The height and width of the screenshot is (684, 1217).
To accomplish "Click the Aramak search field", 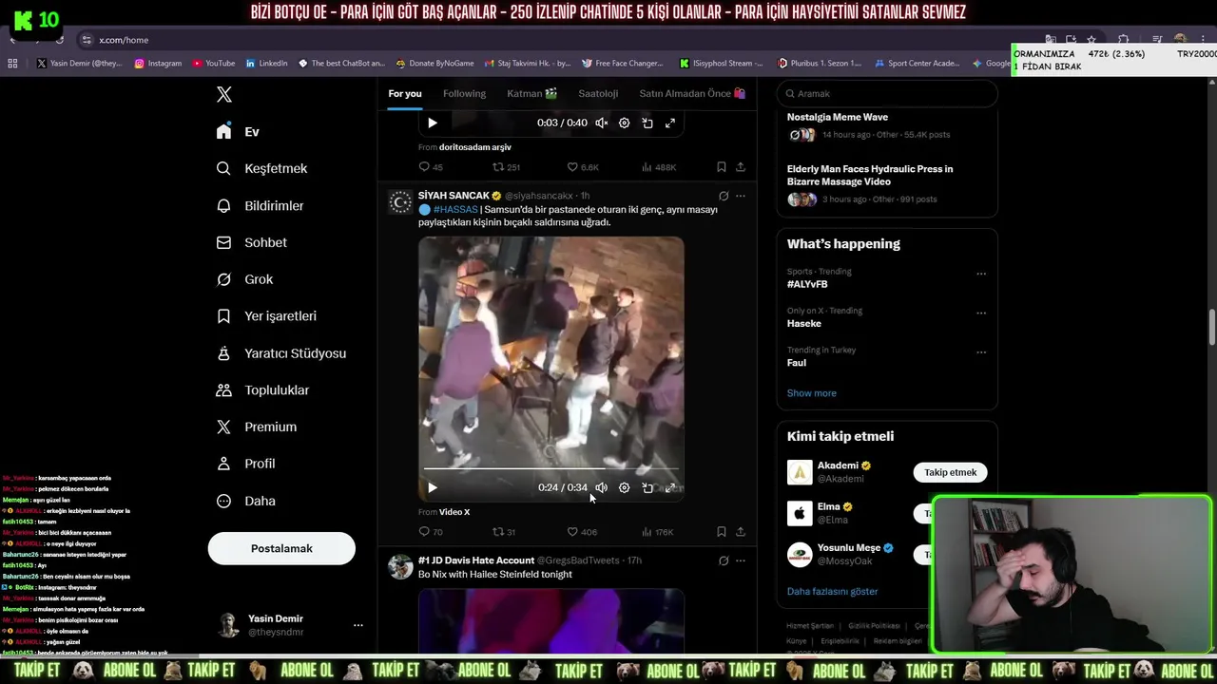I will click(886, 93).
